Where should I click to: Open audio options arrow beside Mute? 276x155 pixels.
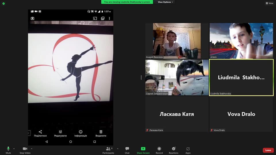click(14, 149)
